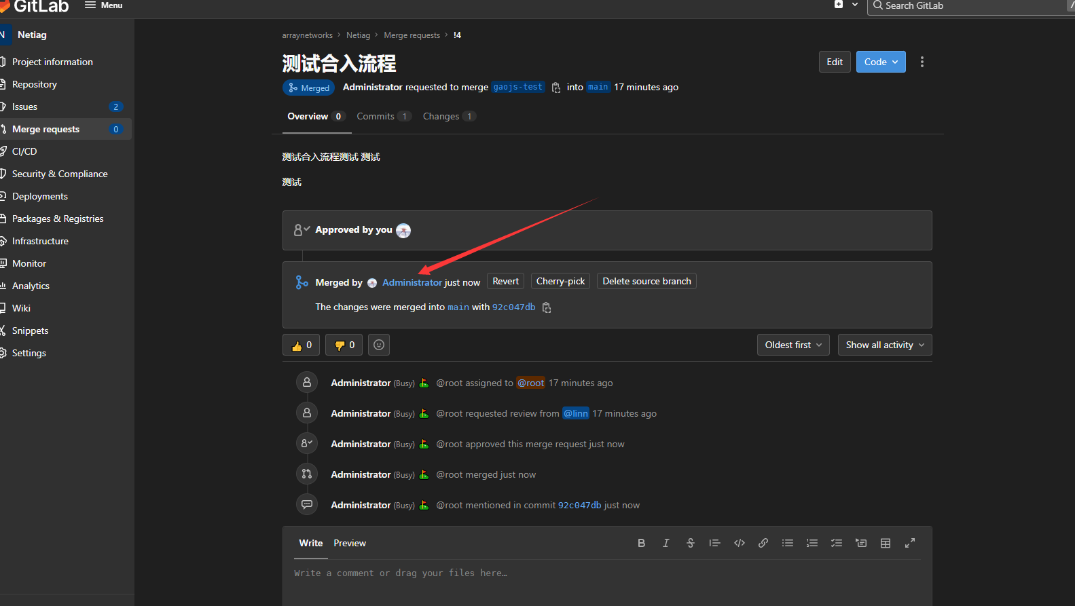Click the search magnifier icon
The image size is (1075, 606).
878,5
